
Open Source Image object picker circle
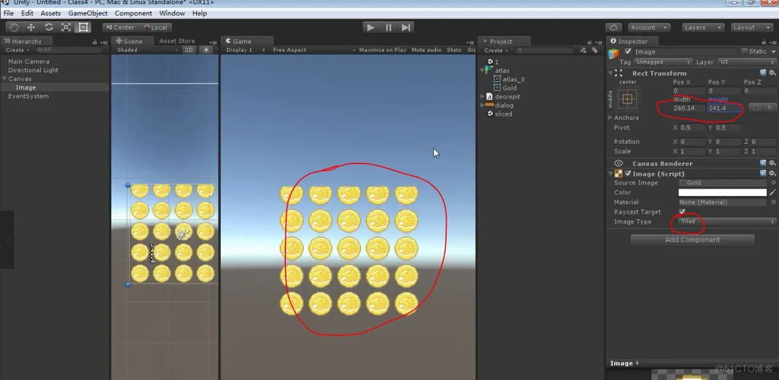(773, 183)
